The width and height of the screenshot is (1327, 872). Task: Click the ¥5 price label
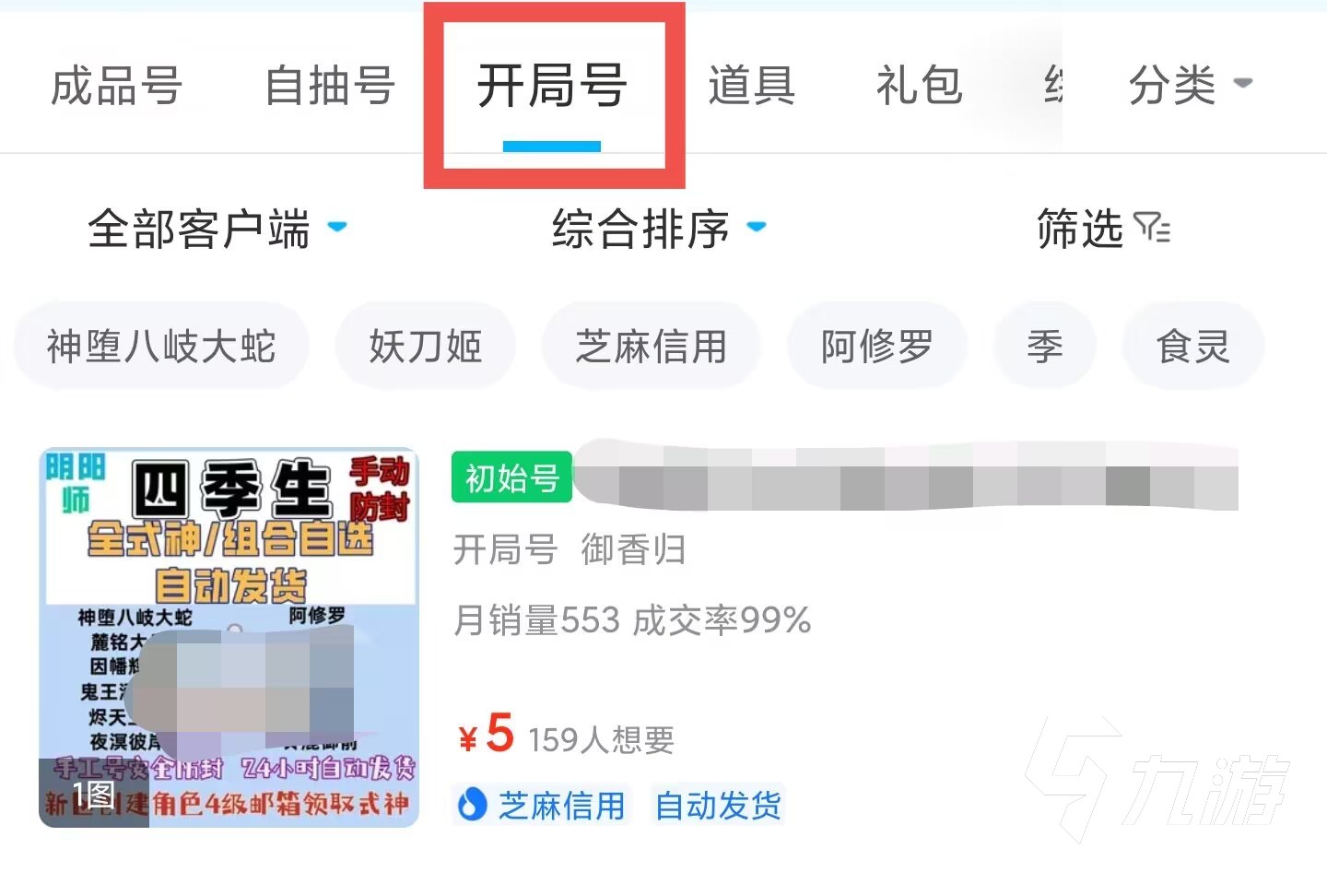pyautogui.click(x=487, y=734)
